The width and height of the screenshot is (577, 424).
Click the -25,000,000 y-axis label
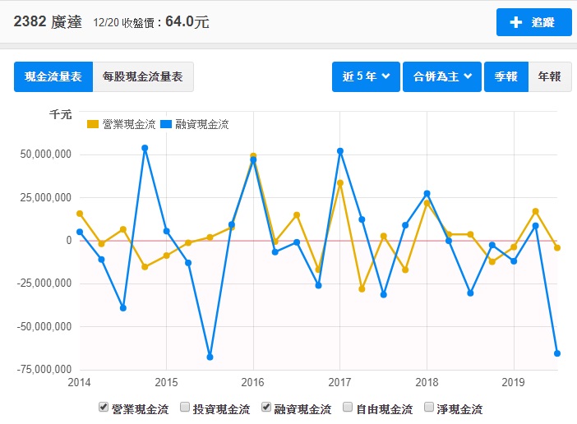(44, 283)
